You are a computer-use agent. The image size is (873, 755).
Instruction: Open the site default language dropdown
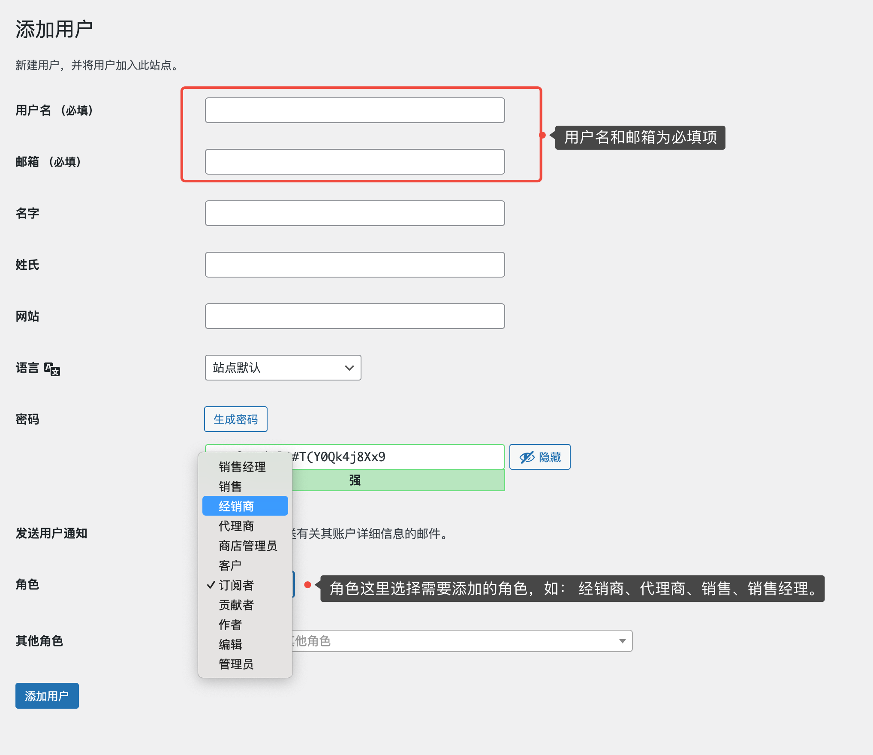click(283, 368)
